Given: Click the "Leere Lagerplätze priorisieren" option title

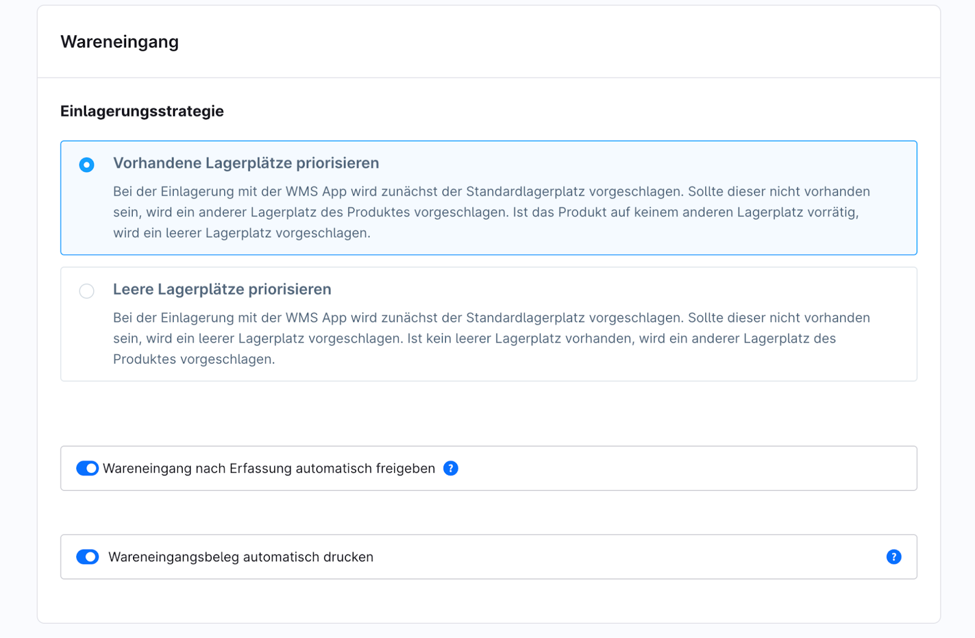Looking at the screenshot, I should click(222, 289).
